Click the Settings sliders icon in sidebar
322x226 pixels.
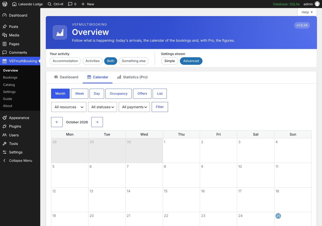tap(5, 152)
